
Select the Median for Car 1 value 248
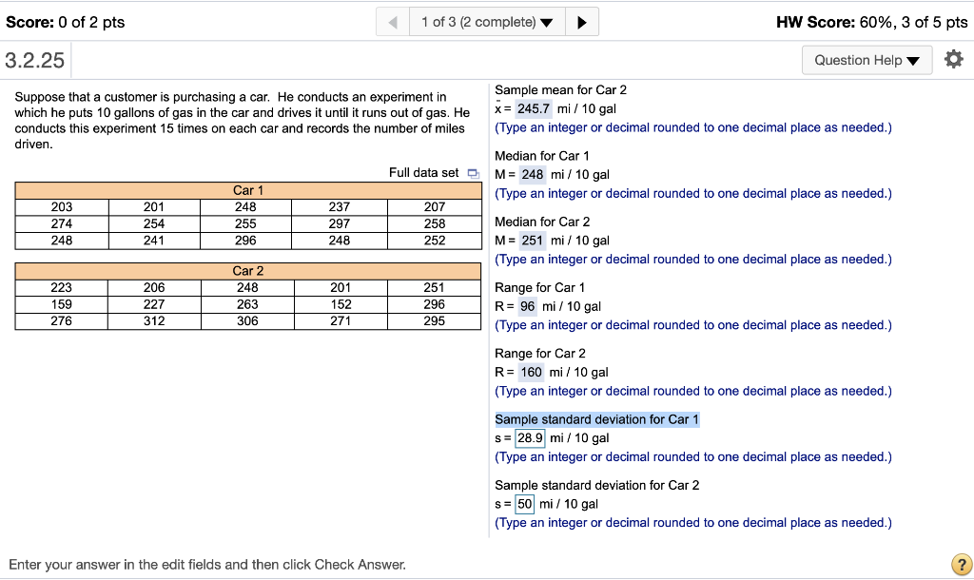[533, 175]
